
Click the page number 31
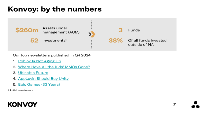[175, 104]
